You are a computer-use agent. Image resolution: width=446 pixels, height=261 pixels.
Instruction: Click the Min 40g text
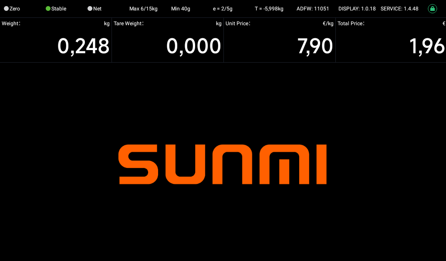(x=180, y=9)
